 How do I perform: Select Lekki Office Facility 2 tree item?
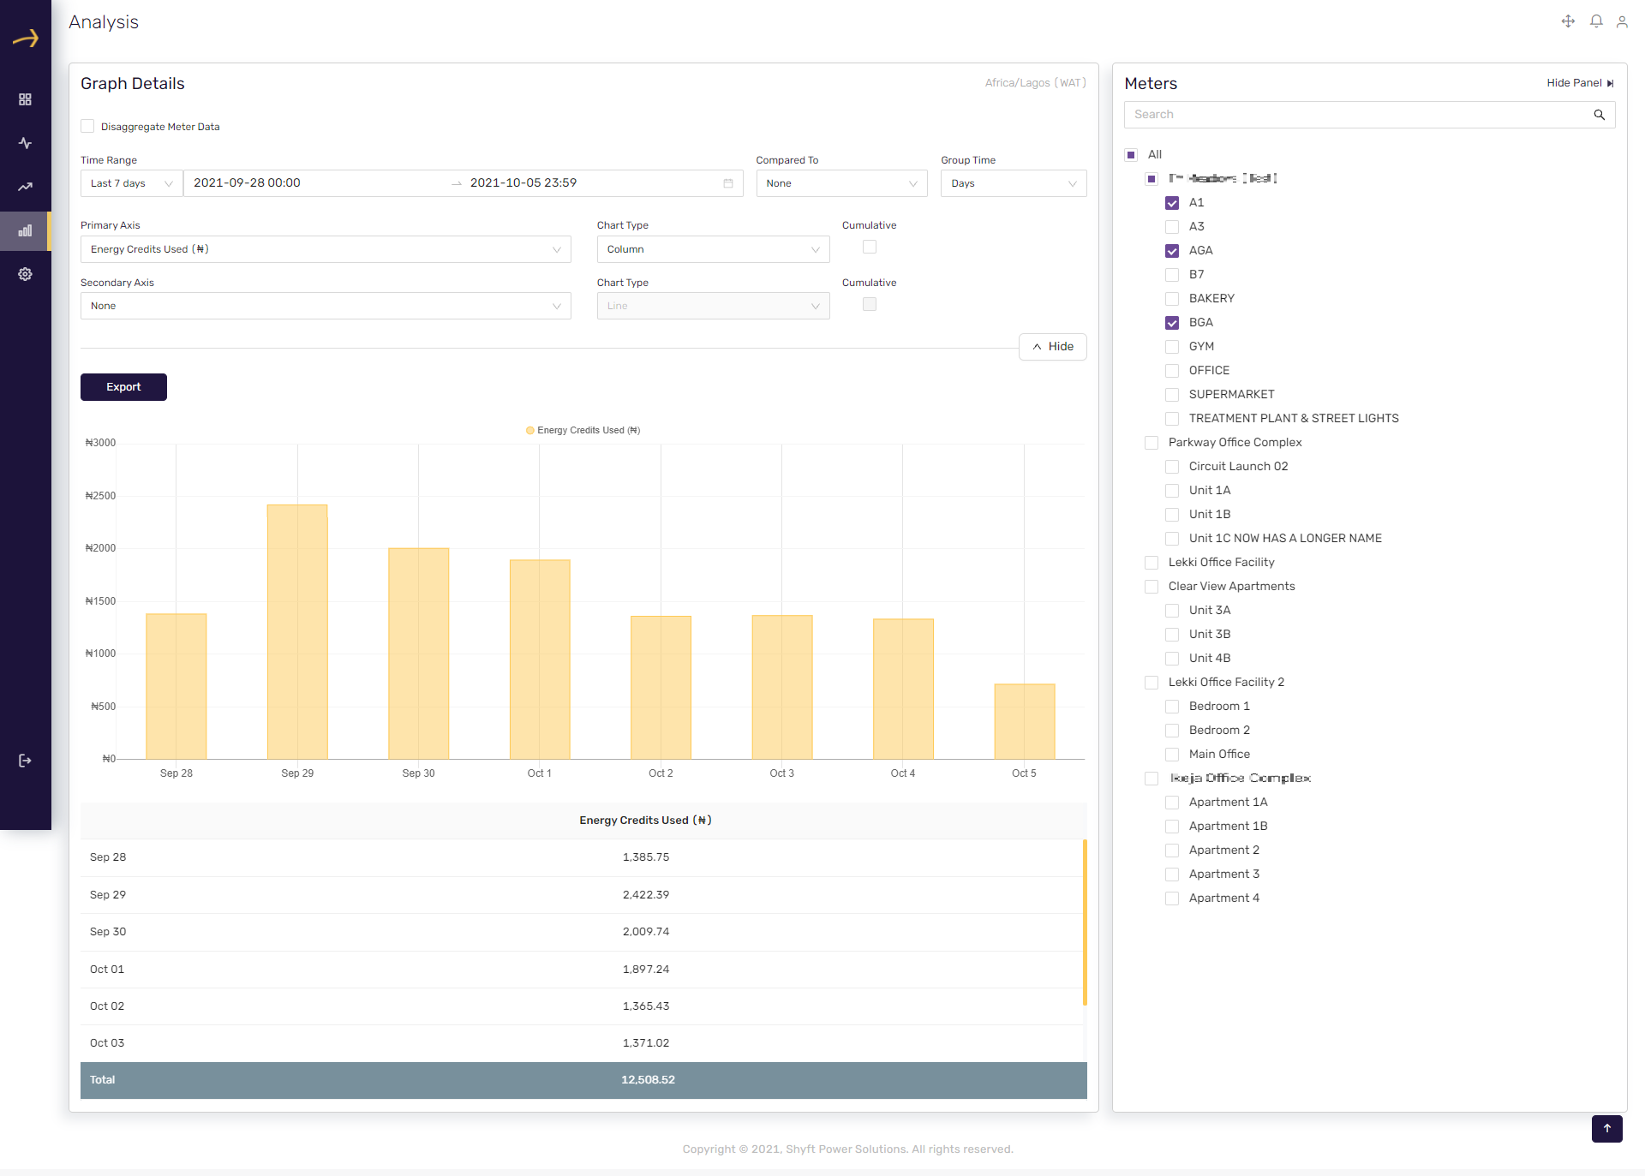(x=1226, y=683)
